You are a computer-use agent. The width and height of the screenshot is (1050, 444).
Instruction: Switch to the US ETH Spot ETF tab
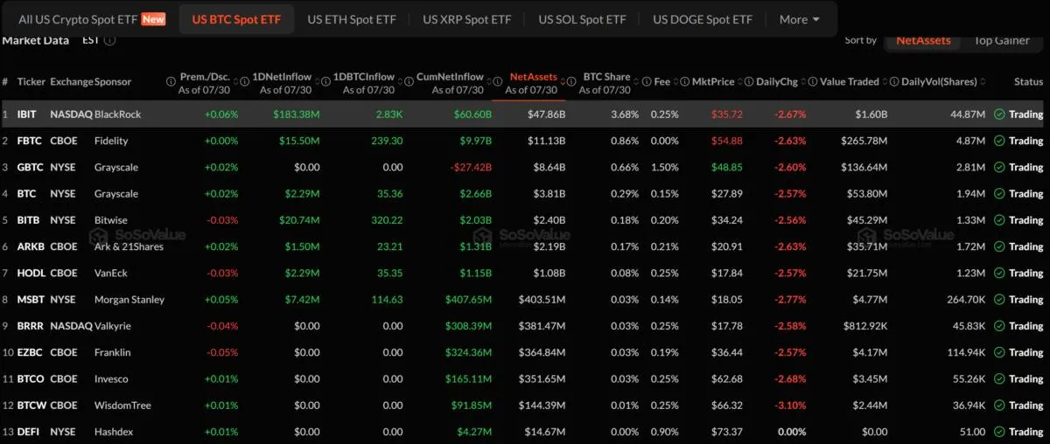click(352, 19)
